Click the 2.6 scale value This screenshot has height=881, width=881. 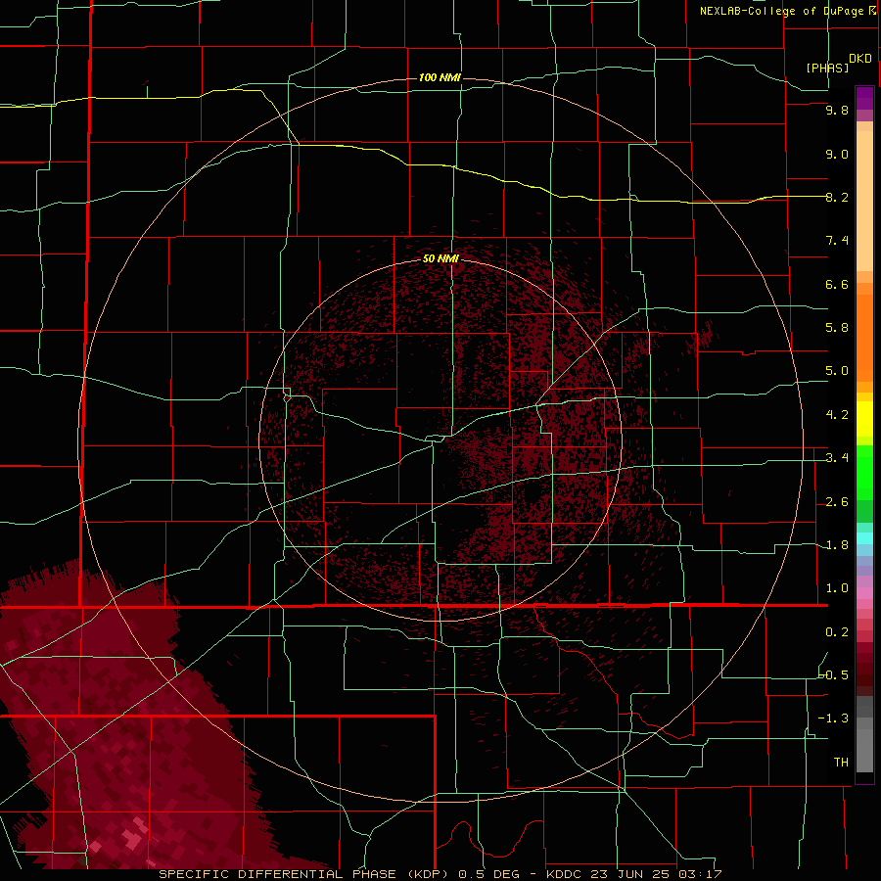click(x=837, y=502)
